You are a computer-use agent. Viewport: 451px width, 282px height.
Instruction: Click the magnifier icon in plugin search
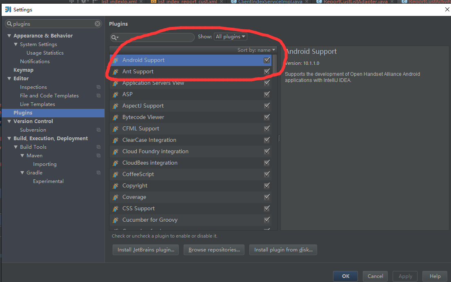coord(114,37)
